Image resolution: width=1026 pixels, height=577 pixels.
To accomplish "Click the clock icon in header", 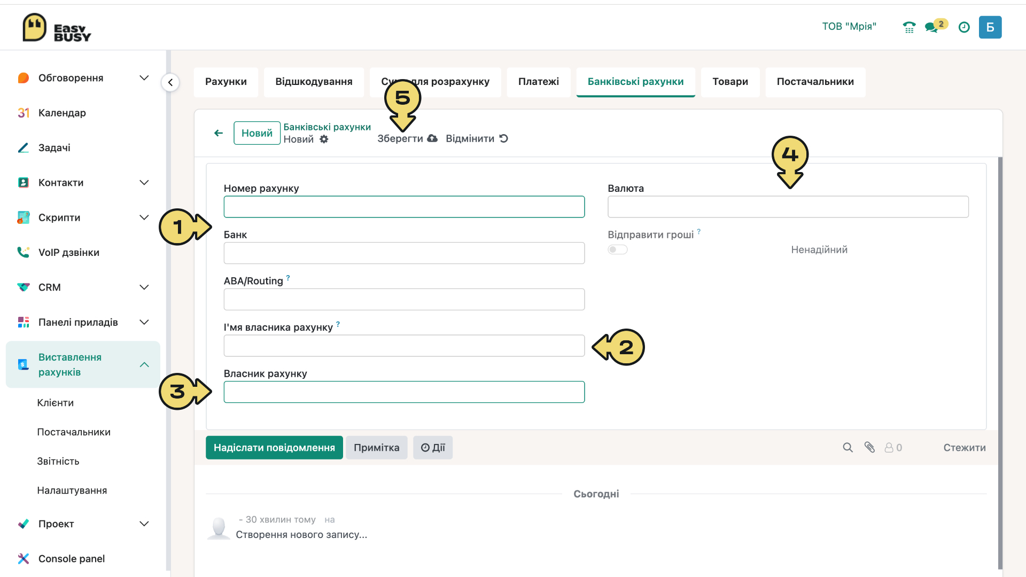I will tap(964, 27).
